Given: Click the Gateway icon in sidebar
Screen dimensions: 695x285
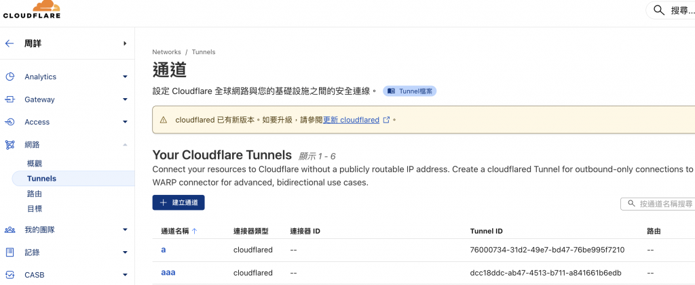Looking at the screenshot, I should (x=10, y=100).
